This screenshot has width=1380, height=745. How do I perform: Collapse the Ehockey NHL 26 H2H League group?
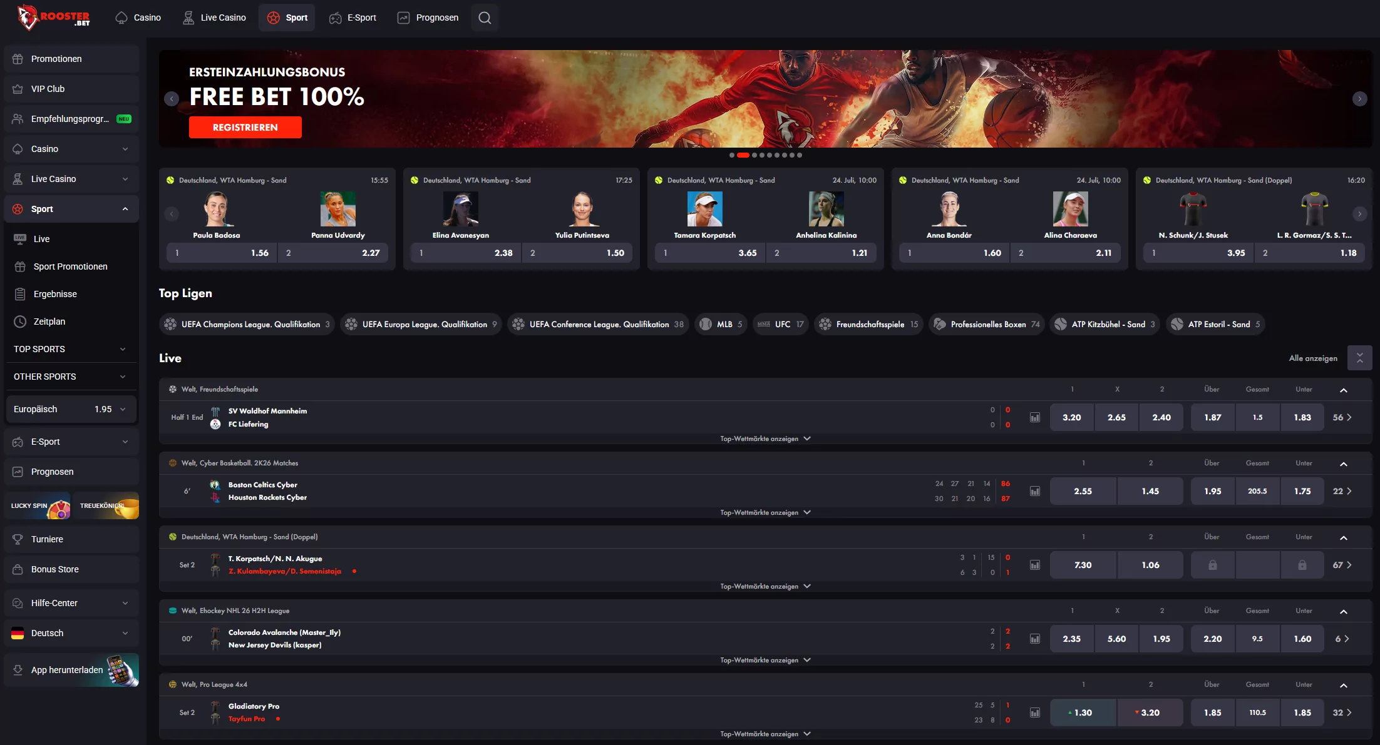click(x=1344, y=611)
